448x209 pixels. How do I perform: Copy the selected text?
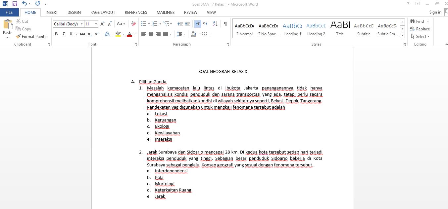coord(23,29)
